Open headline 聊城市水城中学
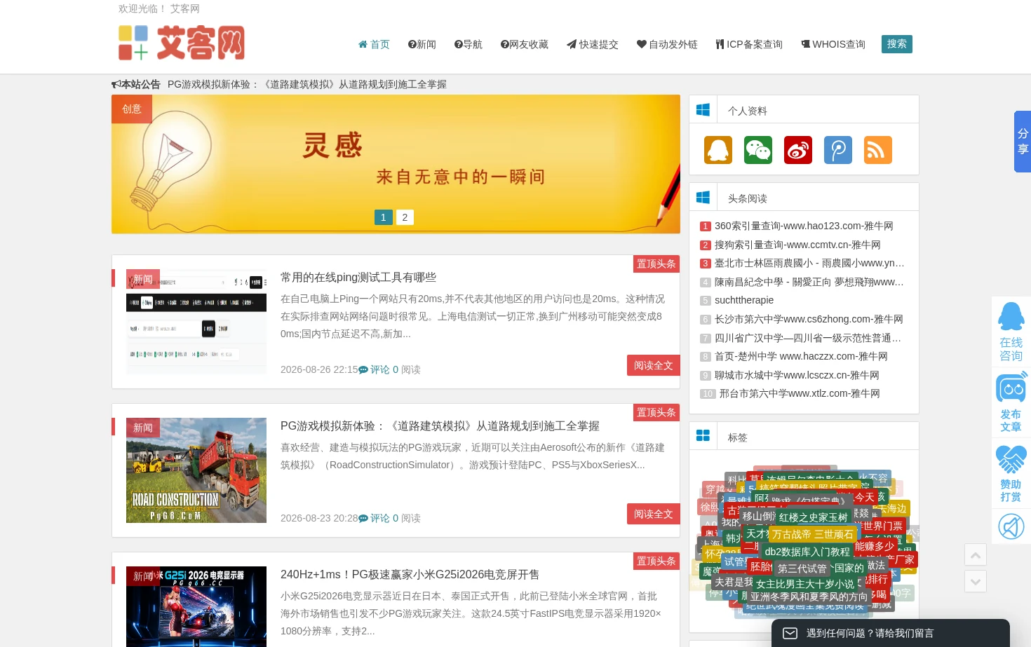This screenshot has width=1031, height=647. [x=797, y=375]
